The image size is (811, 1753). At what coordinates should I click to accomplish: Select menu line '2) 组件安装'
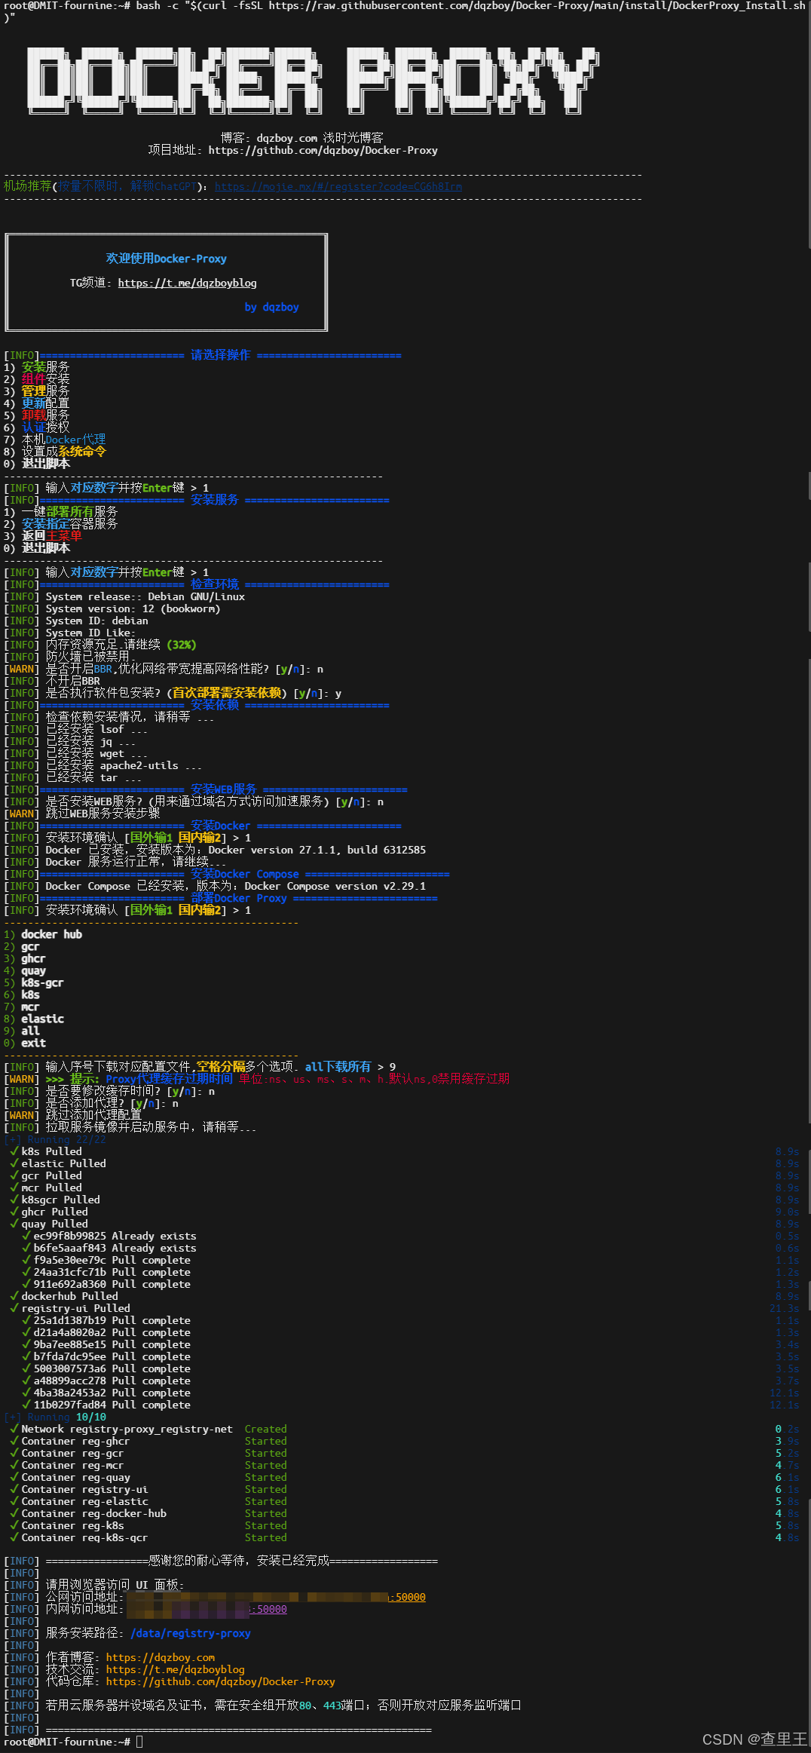pyautogui.click(x=36, y=379)
